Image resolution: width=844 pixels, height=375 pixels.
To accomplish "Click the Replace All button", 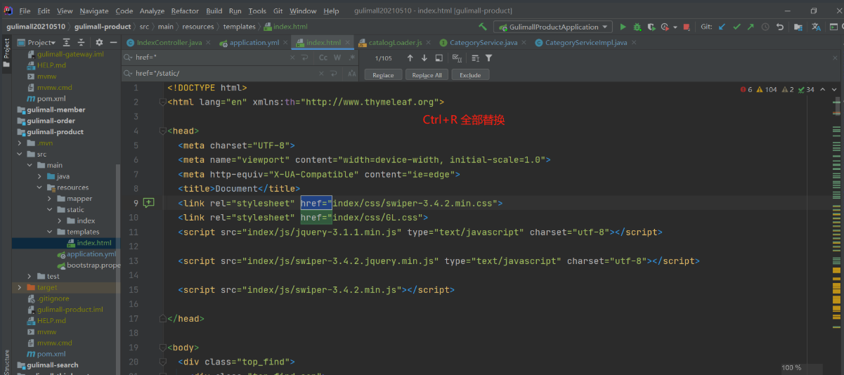I will [427, 74].
